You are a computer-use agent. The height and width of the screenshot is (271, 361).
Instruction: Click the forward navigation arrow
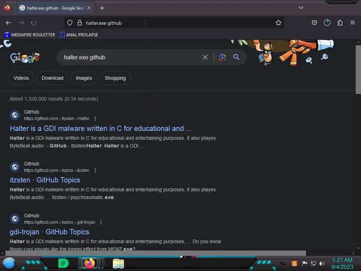click(x=21, y=23)
